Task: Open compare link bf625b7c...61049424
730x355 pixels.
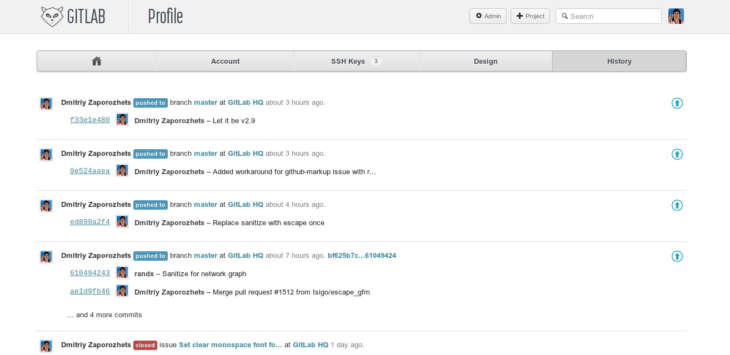Action: click(362, 256)
